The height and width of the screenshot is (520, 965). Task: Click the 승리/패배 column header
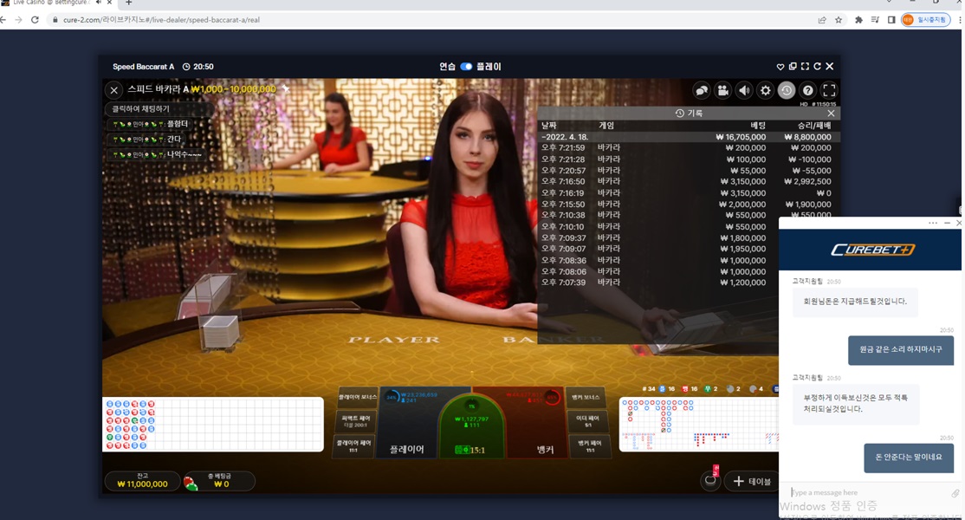tap(814, 126)
